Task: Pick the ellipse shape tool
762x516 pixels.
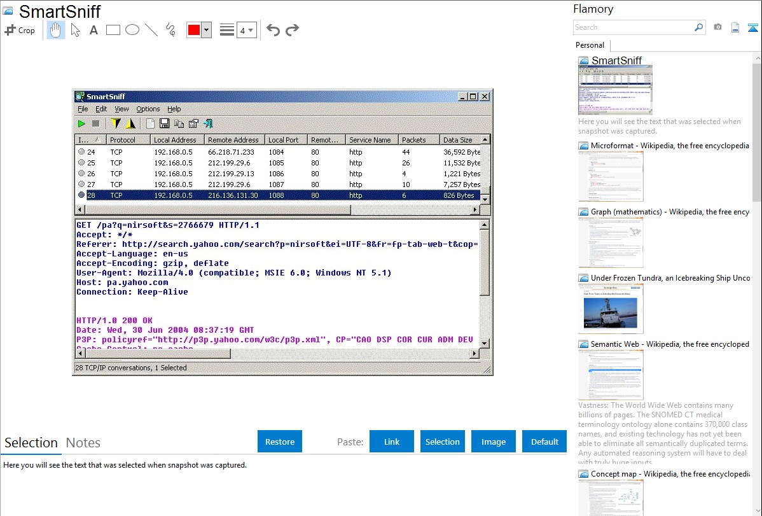Action: click(132, 30)
